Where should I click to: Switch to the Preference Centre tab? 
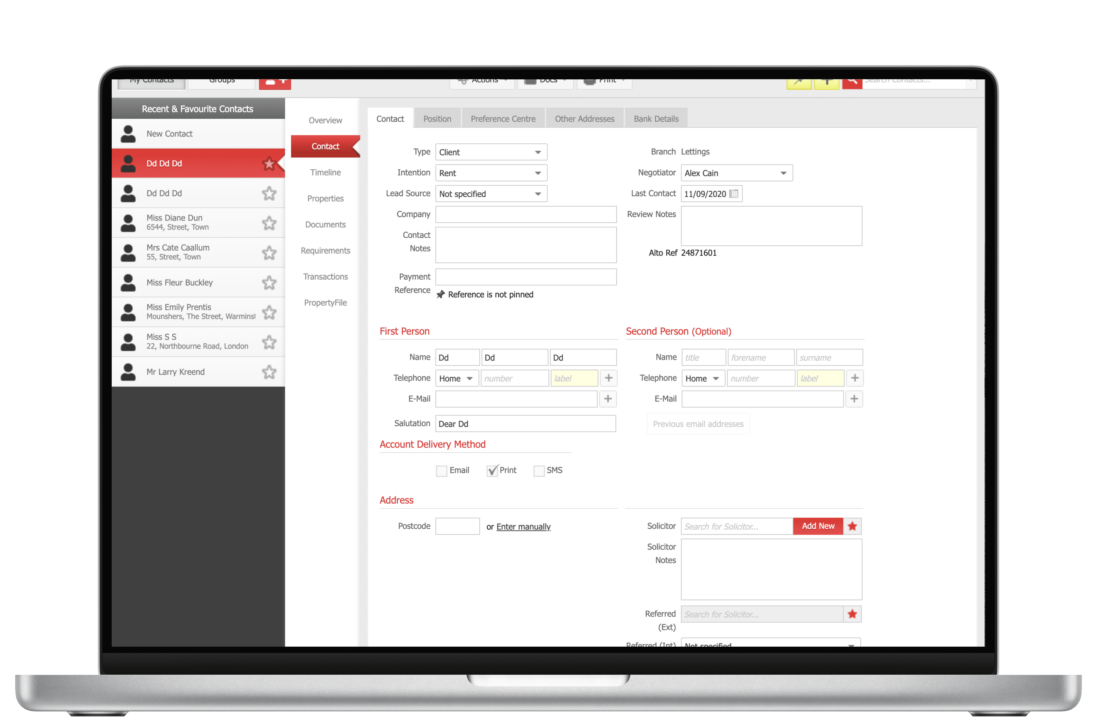tap(503, 119)
